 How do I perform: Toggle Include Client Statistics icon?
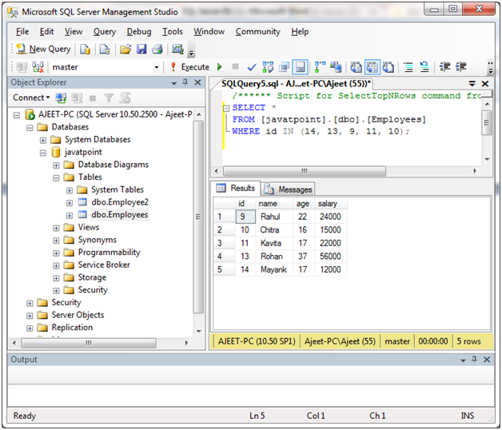[x=336, y=67]
